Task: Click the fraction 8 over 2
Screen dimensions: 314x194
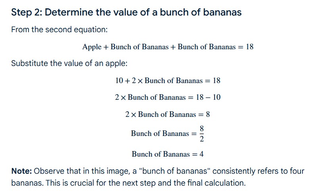Action: tap(202, 134)
